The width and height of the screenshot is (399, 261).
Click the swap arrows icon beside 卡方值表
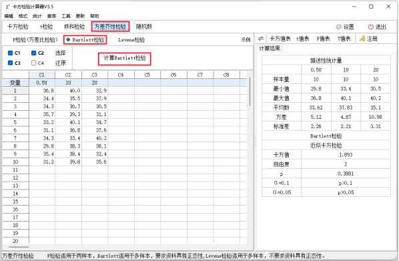point(261,39)
